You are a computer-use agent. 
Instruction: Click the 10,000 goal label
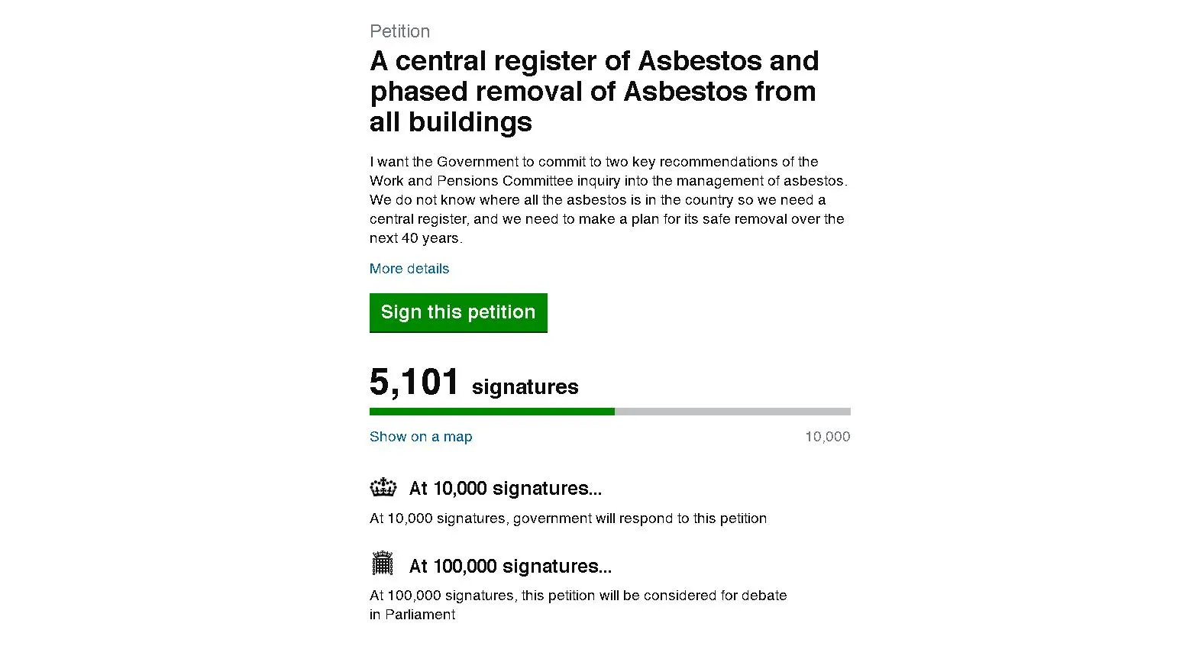tap(827, 436)
